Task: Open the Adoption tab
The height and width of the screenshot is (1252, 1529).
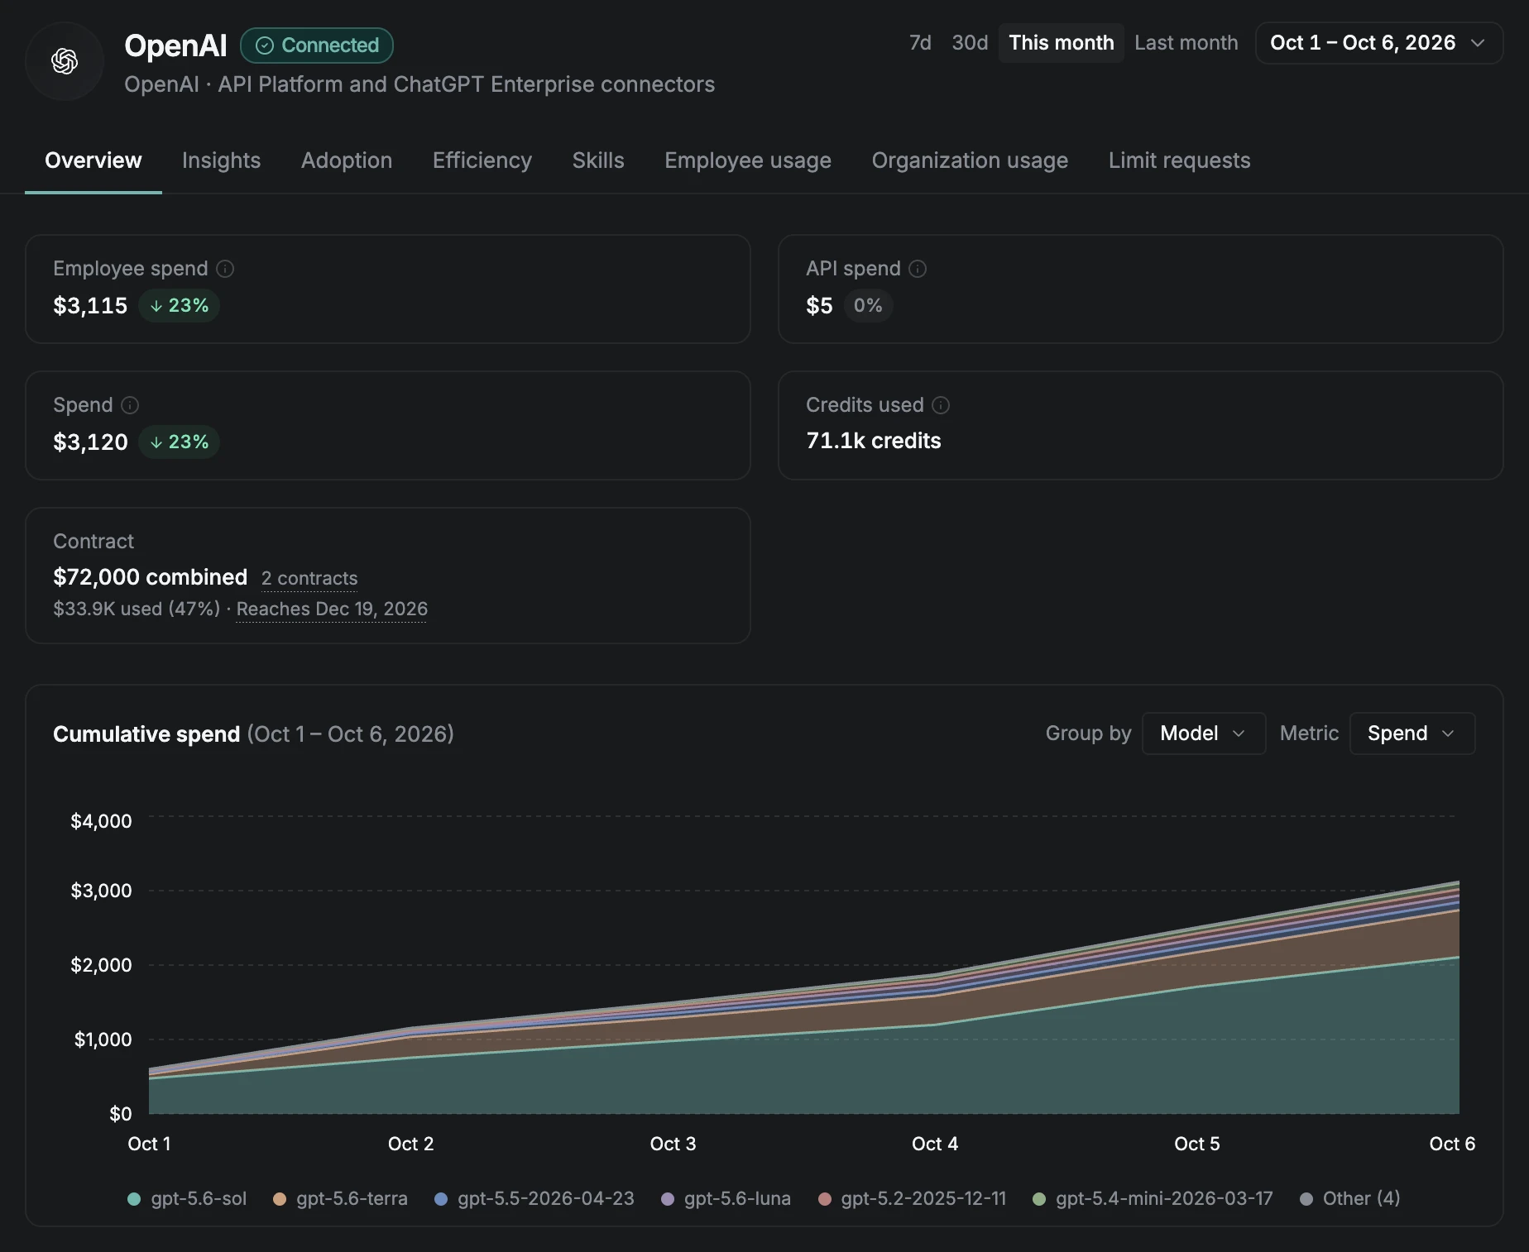Action: 347,160
